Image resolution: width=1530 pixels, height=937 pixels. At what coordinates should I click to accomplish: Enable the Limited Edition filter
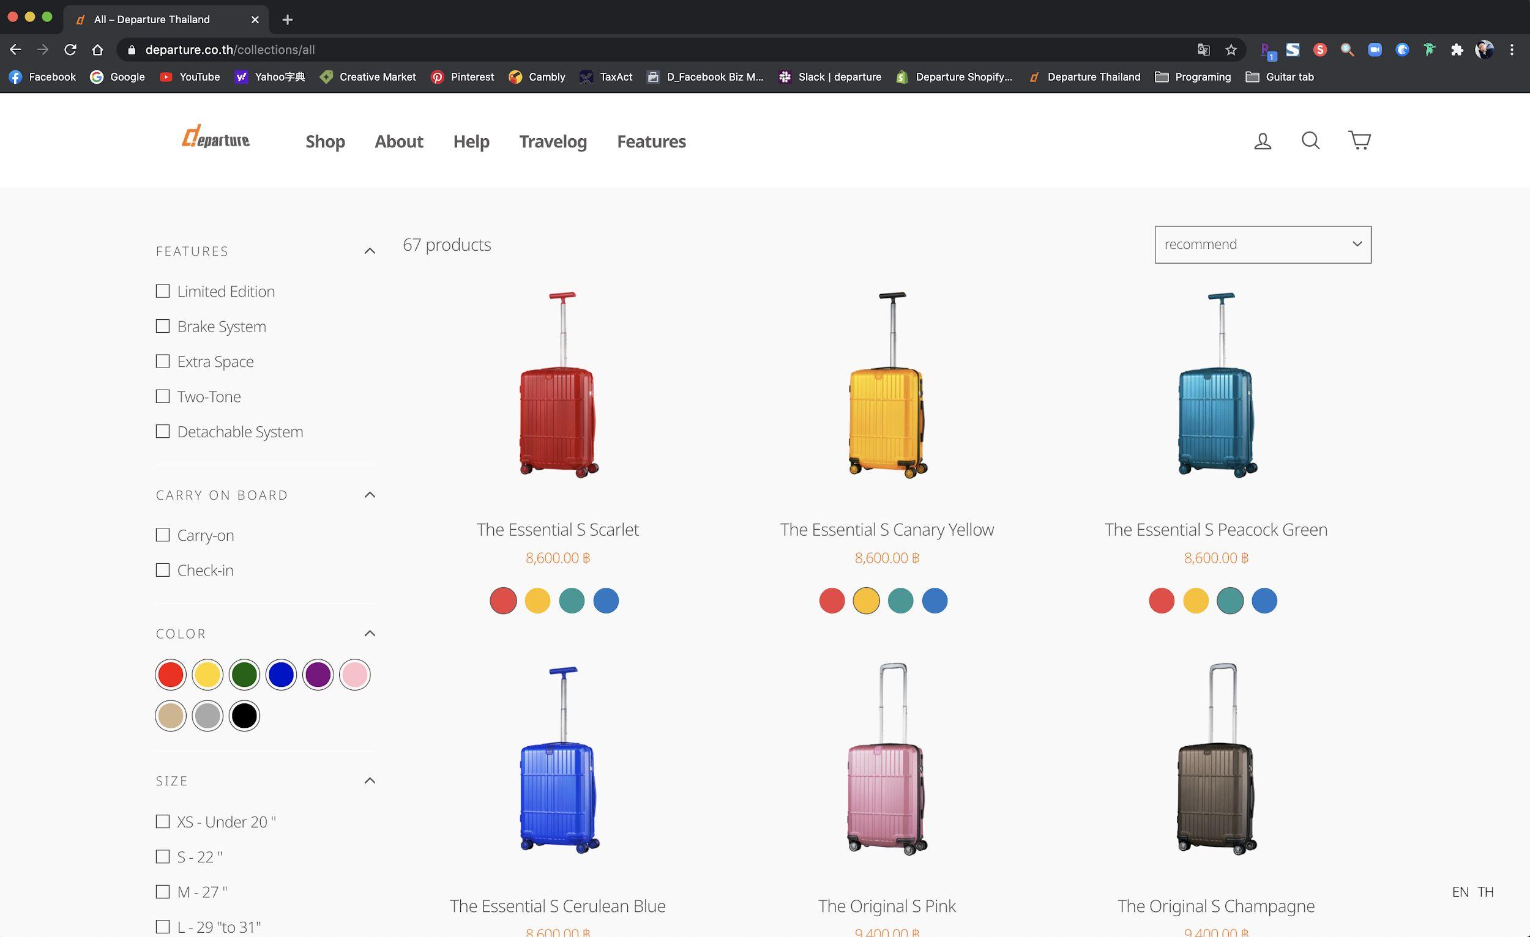(x=163, y=291)
